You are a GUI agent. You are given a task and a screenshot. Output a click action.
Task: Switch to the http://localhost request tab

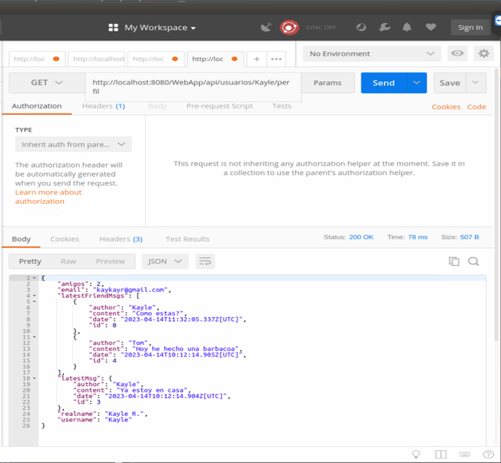(97, 59)
